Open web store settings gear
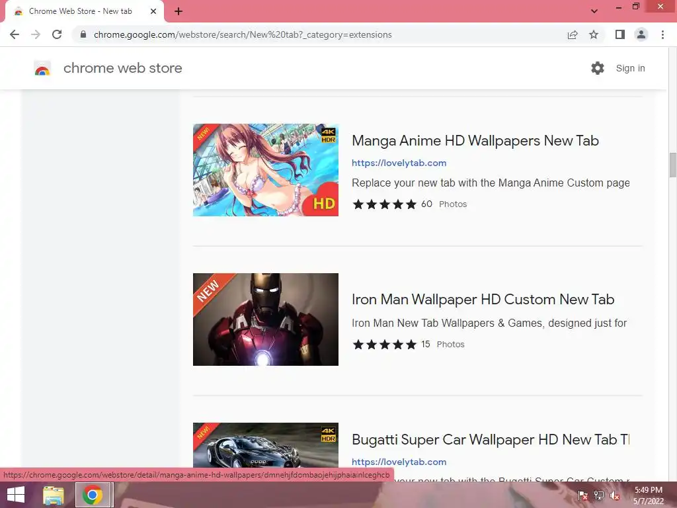This screenshot has width=677, height=508. (598, 68)
